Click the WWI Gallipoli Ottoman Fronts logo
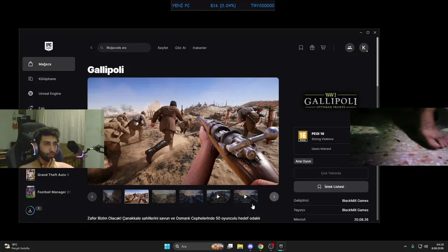This screenshot has height=252, width=448. coord(331,101)
